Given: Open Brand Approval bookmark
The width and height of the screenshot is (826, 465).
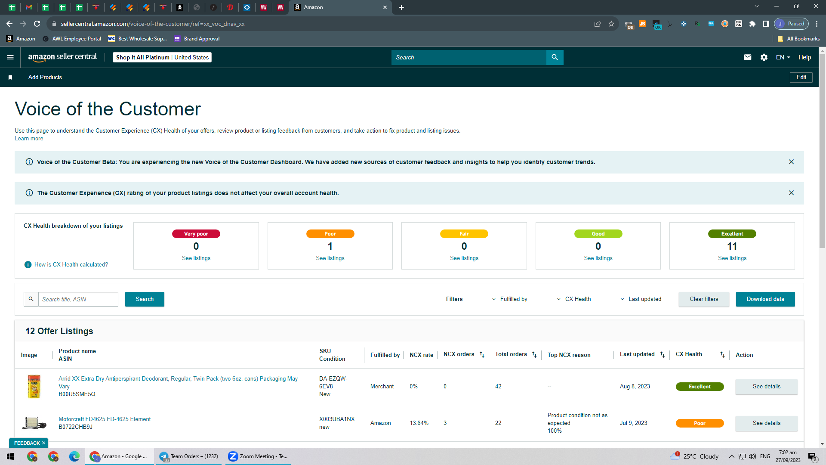Looking at the screenshot, I should tap(197, 39).
